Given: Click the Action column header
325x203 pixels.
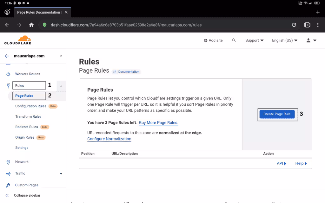Looking at the screenshot, I should point(269,154).
